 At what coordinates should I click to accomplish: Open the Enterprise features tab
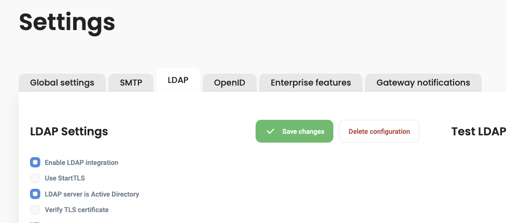click(x=311, y=82)
